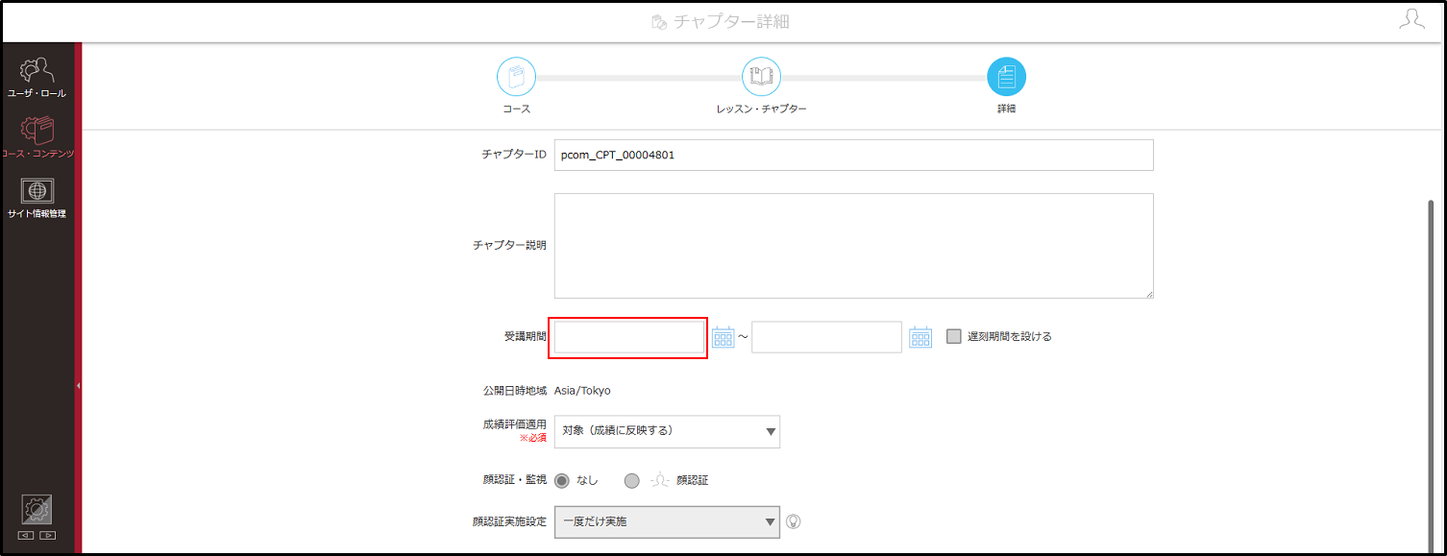Click the settings gear icon in sidebar

(x=37, y=510)
